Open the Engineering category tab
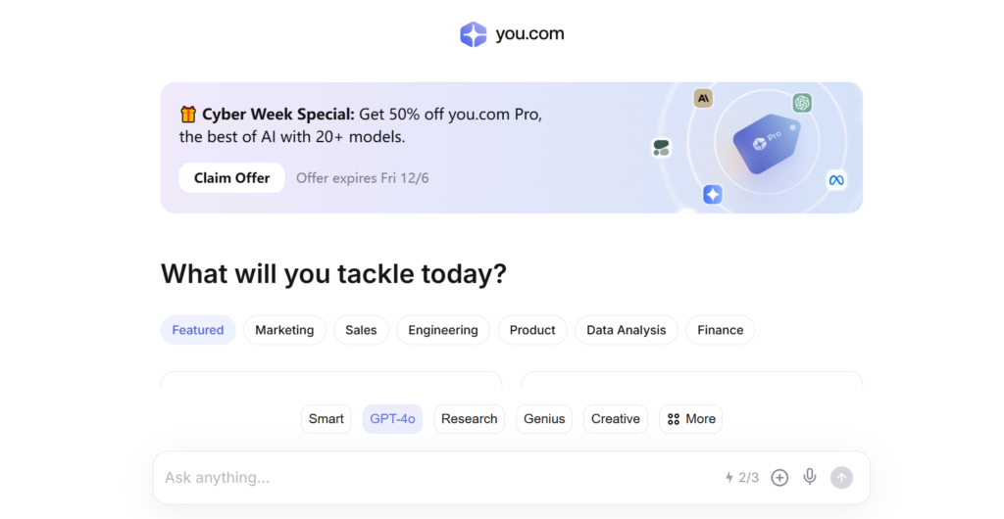1004x519 pixels. pos(443,330)
